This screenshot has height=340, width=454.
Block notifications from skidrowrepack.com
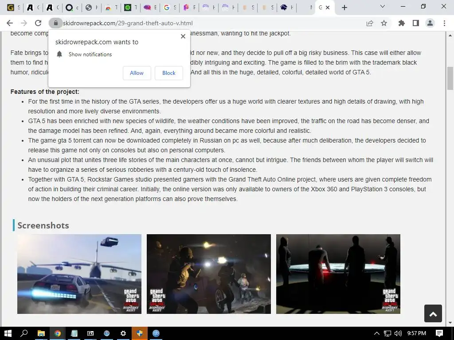click(169, 73)
